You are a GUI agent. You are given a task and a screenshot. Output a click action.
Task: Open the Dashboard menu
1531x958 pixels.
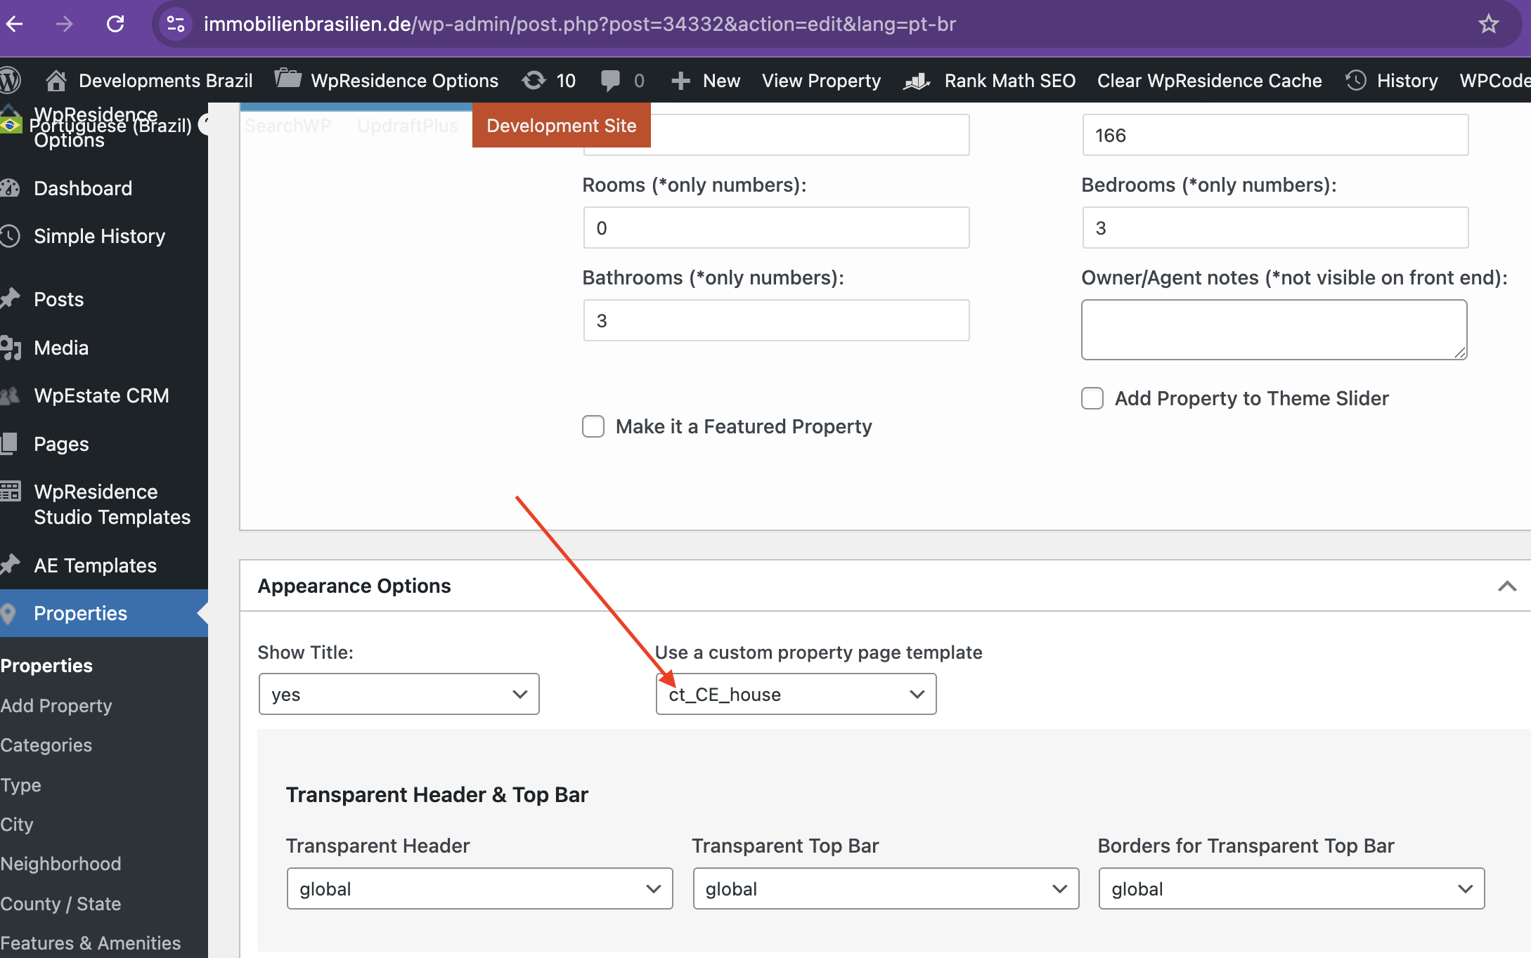[x=83, y=188]
